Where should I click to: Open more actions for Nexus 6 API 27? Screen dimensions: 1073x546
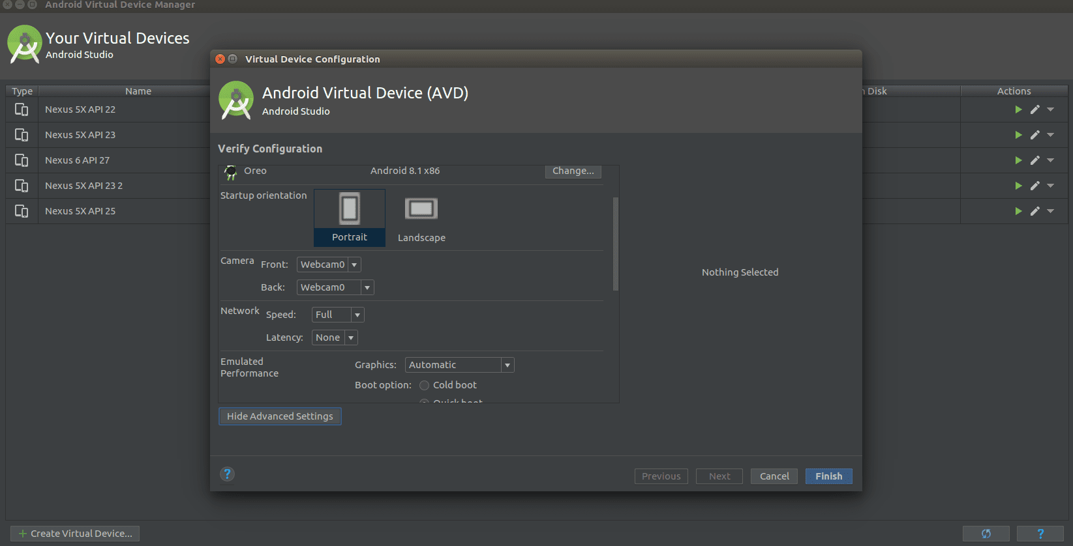point(1050,160)
